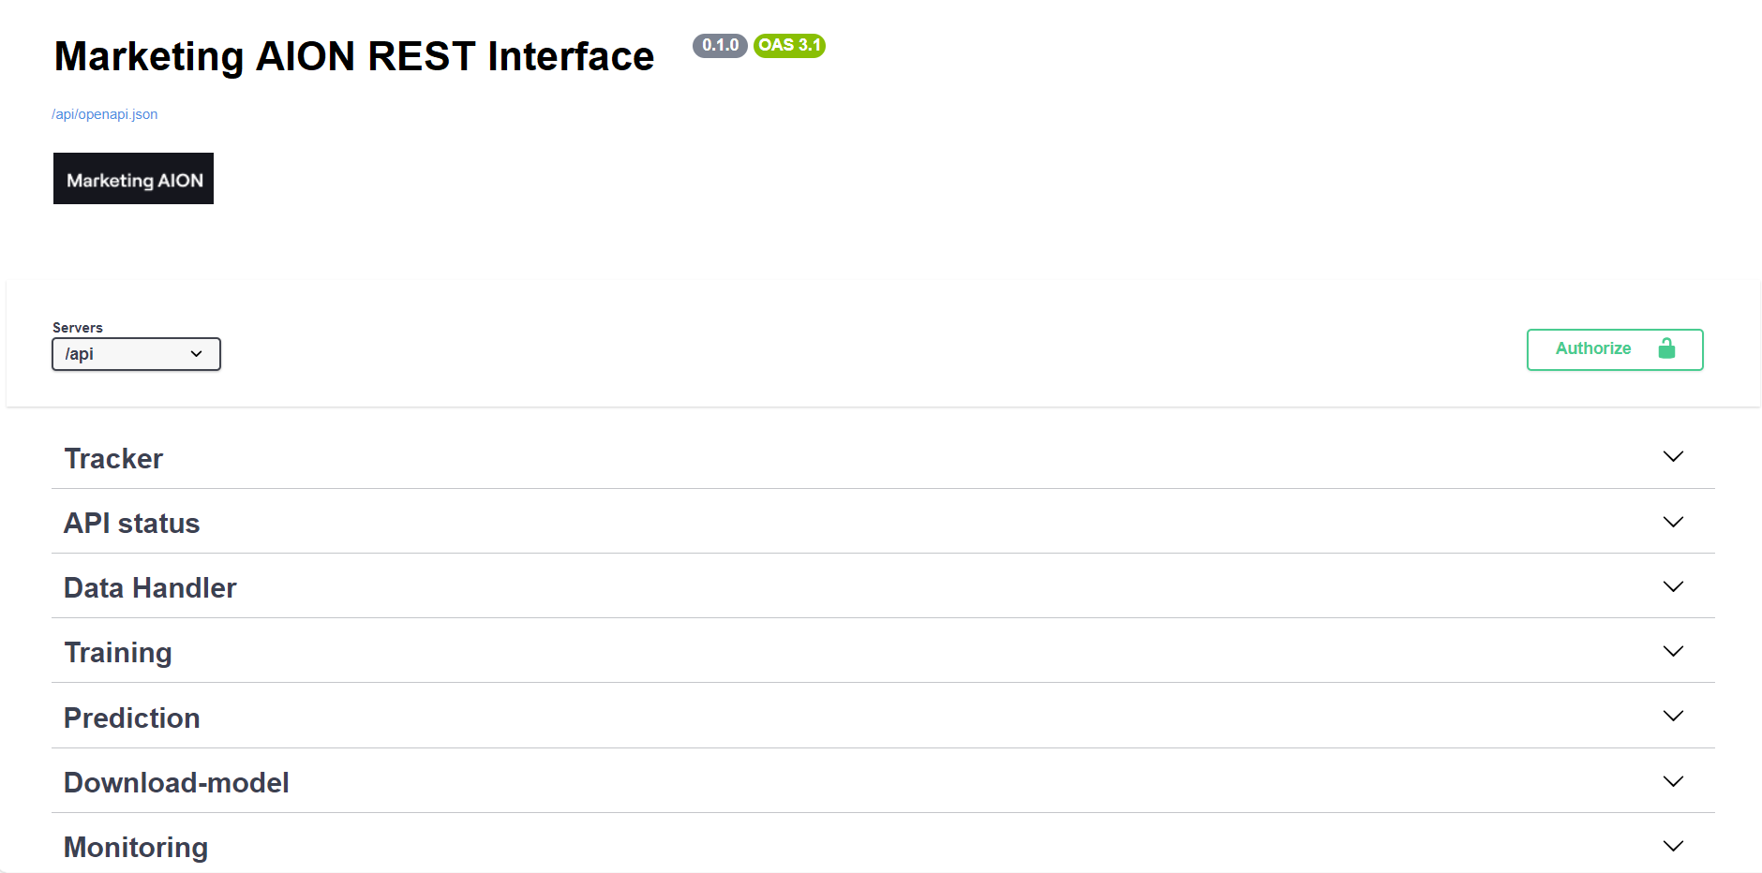Expand the Prediction section chevron
Image resolution: width=1762 pixels, height=873 pixels.
point(1673,716)
